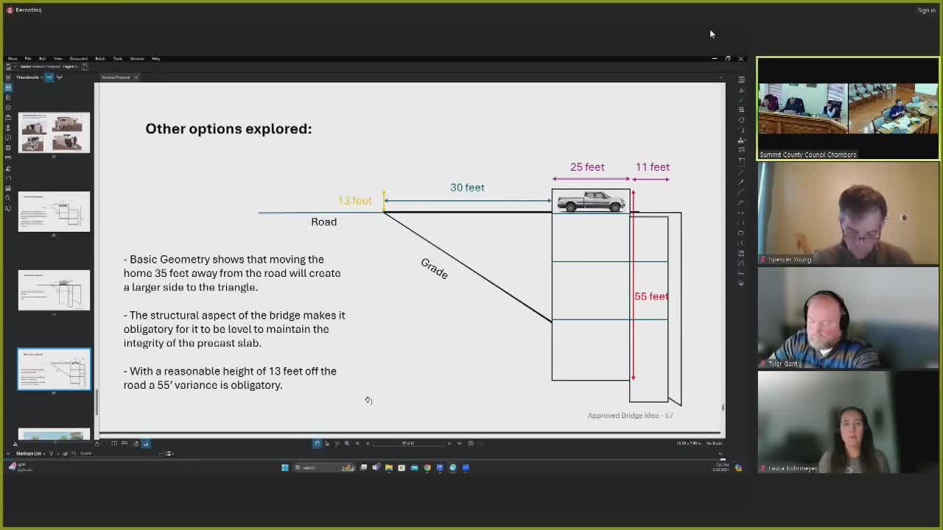Choose the select tool beside pan tool
943x530 pixels.
[327, 443]
